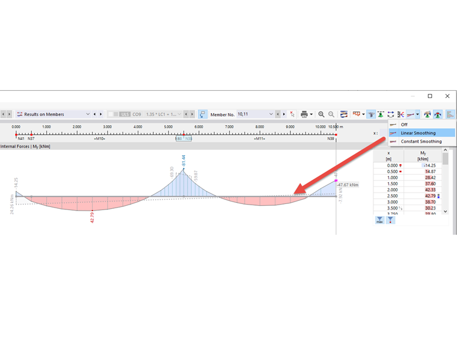The height and width of the screenshot is (343, 457).
Task: Click the x [m] column header
Action: (x=388, y=156)
